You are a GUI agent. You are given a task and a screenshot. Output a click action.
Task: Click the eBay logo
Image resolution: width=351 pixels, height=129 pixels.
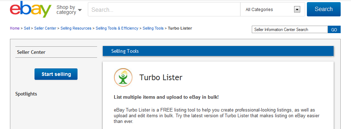(x=31, y=9)
